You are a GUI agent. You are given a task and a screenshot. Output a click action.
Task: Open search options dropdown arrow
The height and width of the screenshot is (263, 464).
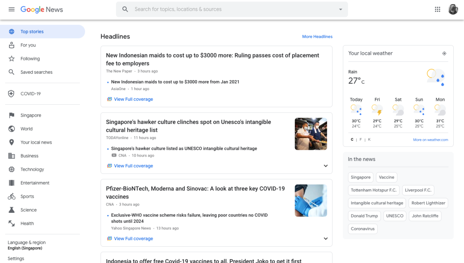pyautogui.click(x=341, y=9)
